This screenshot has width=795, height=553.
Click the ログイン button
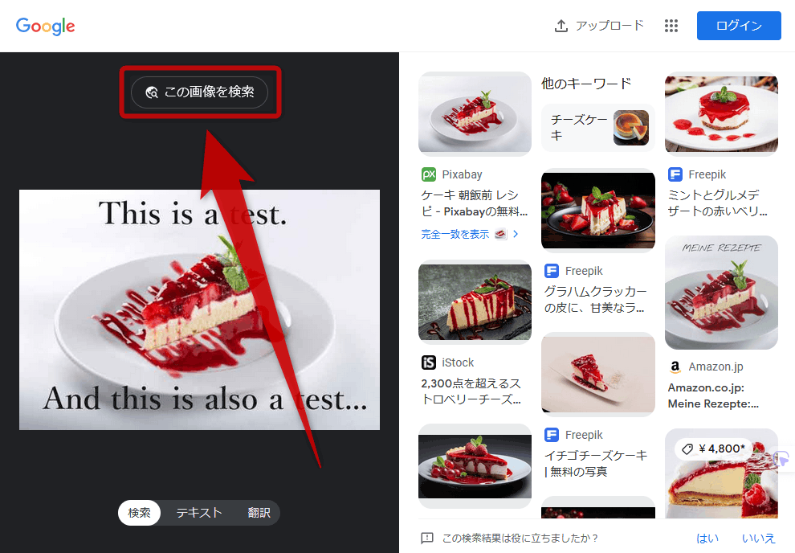coord(739,26)
